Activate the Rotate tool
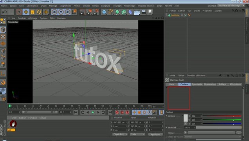Viewport: 249px width, 141px height. [39, 12]
